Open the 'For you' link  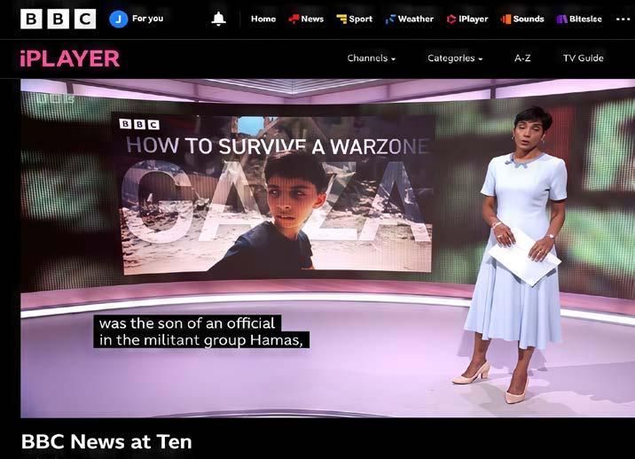[x=147, y=19]
